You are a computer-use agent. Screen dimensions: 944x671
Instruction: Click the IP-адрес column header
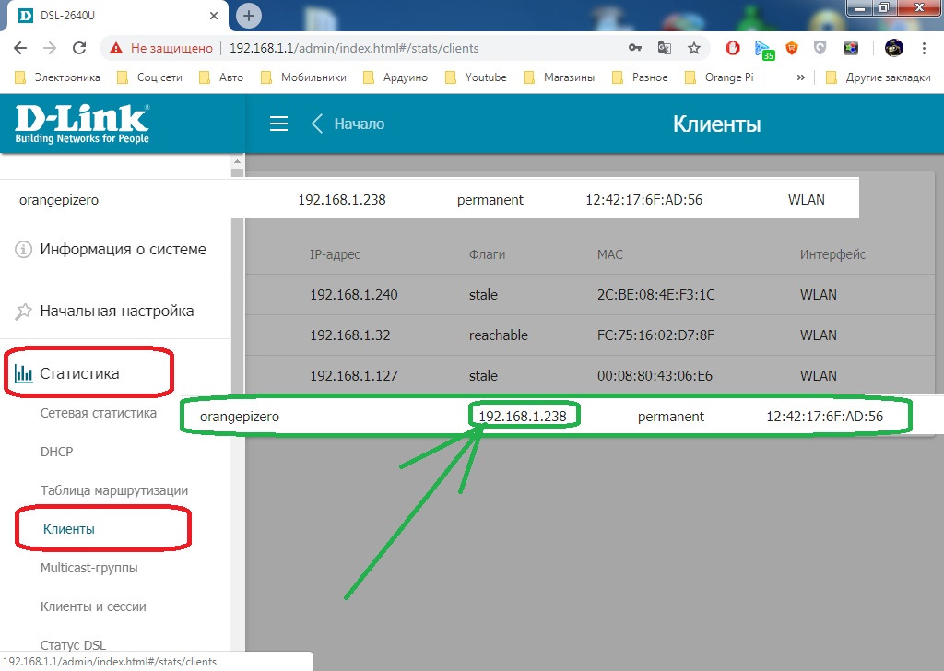[x=335, y=254]
